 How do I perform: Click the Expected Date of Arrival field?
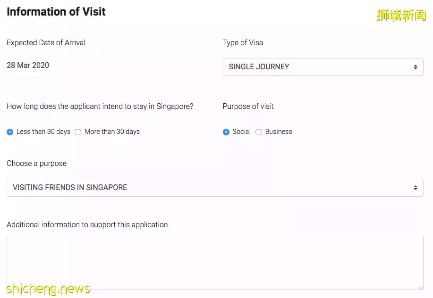[107, 66]
